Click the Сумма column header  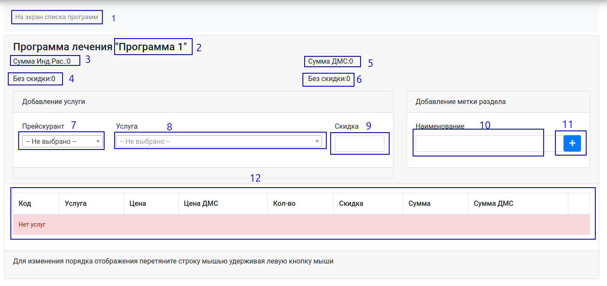tap(420, 204)
